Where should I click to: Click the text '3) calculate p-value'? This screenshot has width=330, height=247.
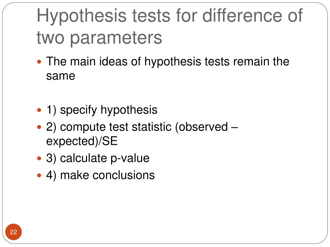(98, 158)
